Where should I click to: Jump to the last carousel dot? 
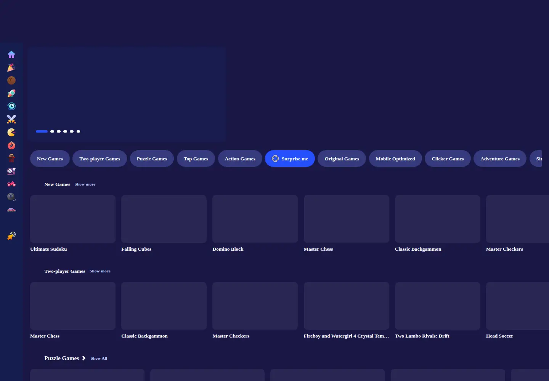78,131
